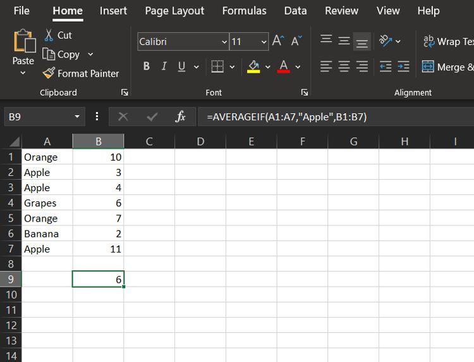The height and width of the screenshot is (362, 474).
Task: Click the Cut scissors icon
Action: click(x=49, y=35)
